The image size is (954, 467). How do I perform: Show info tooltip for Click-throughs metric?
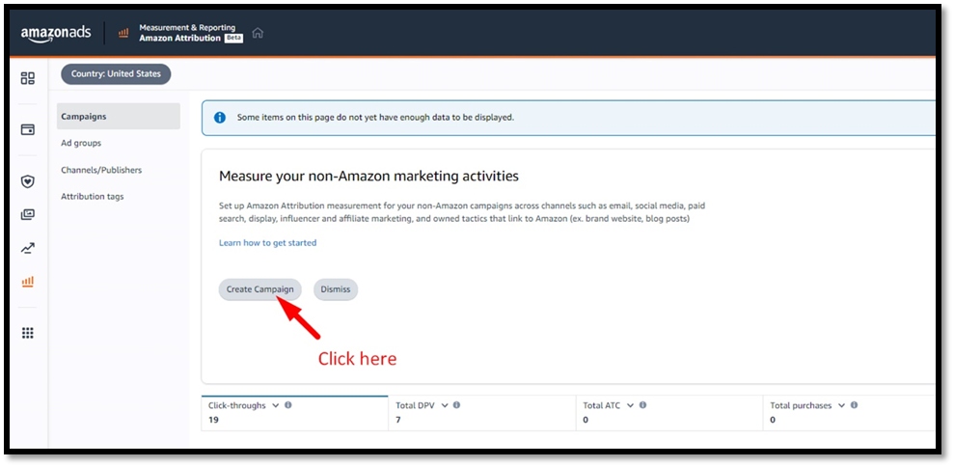[288, 405]
